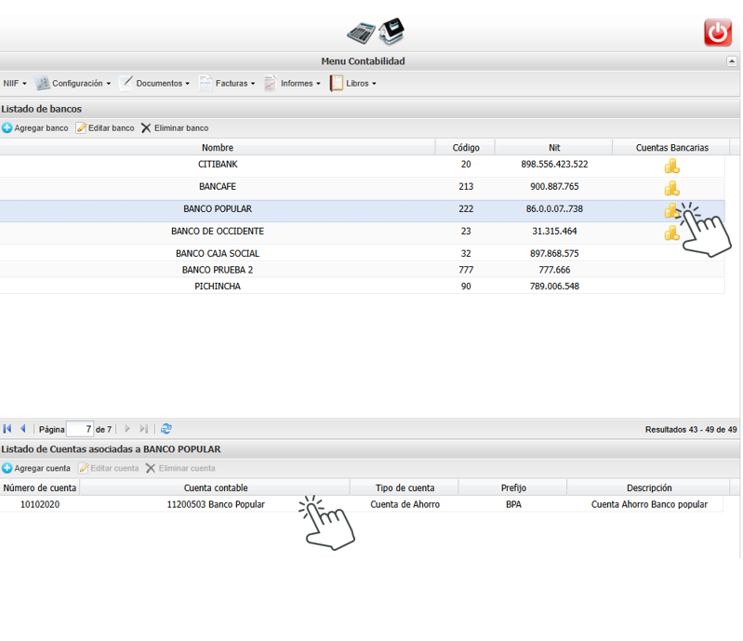Sort banks by Nombre column header
Viewport: 743px width, 641px height.
click(x=218, y=147)
